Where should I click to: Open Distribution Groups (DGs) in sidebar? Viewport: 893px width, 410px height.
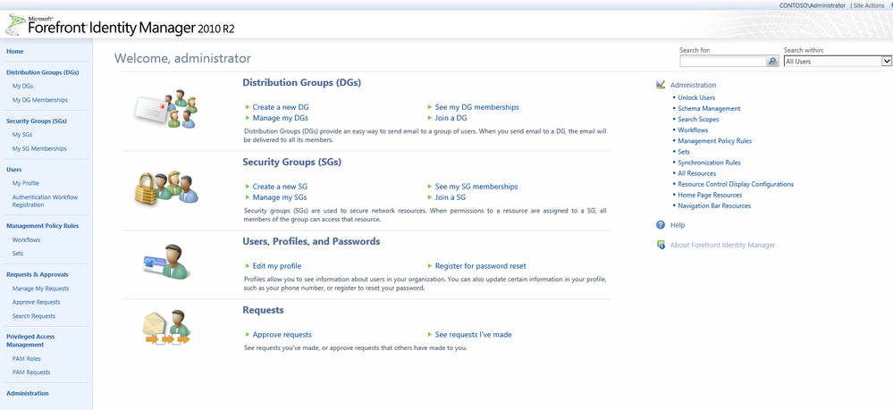[x=43, y=72]
